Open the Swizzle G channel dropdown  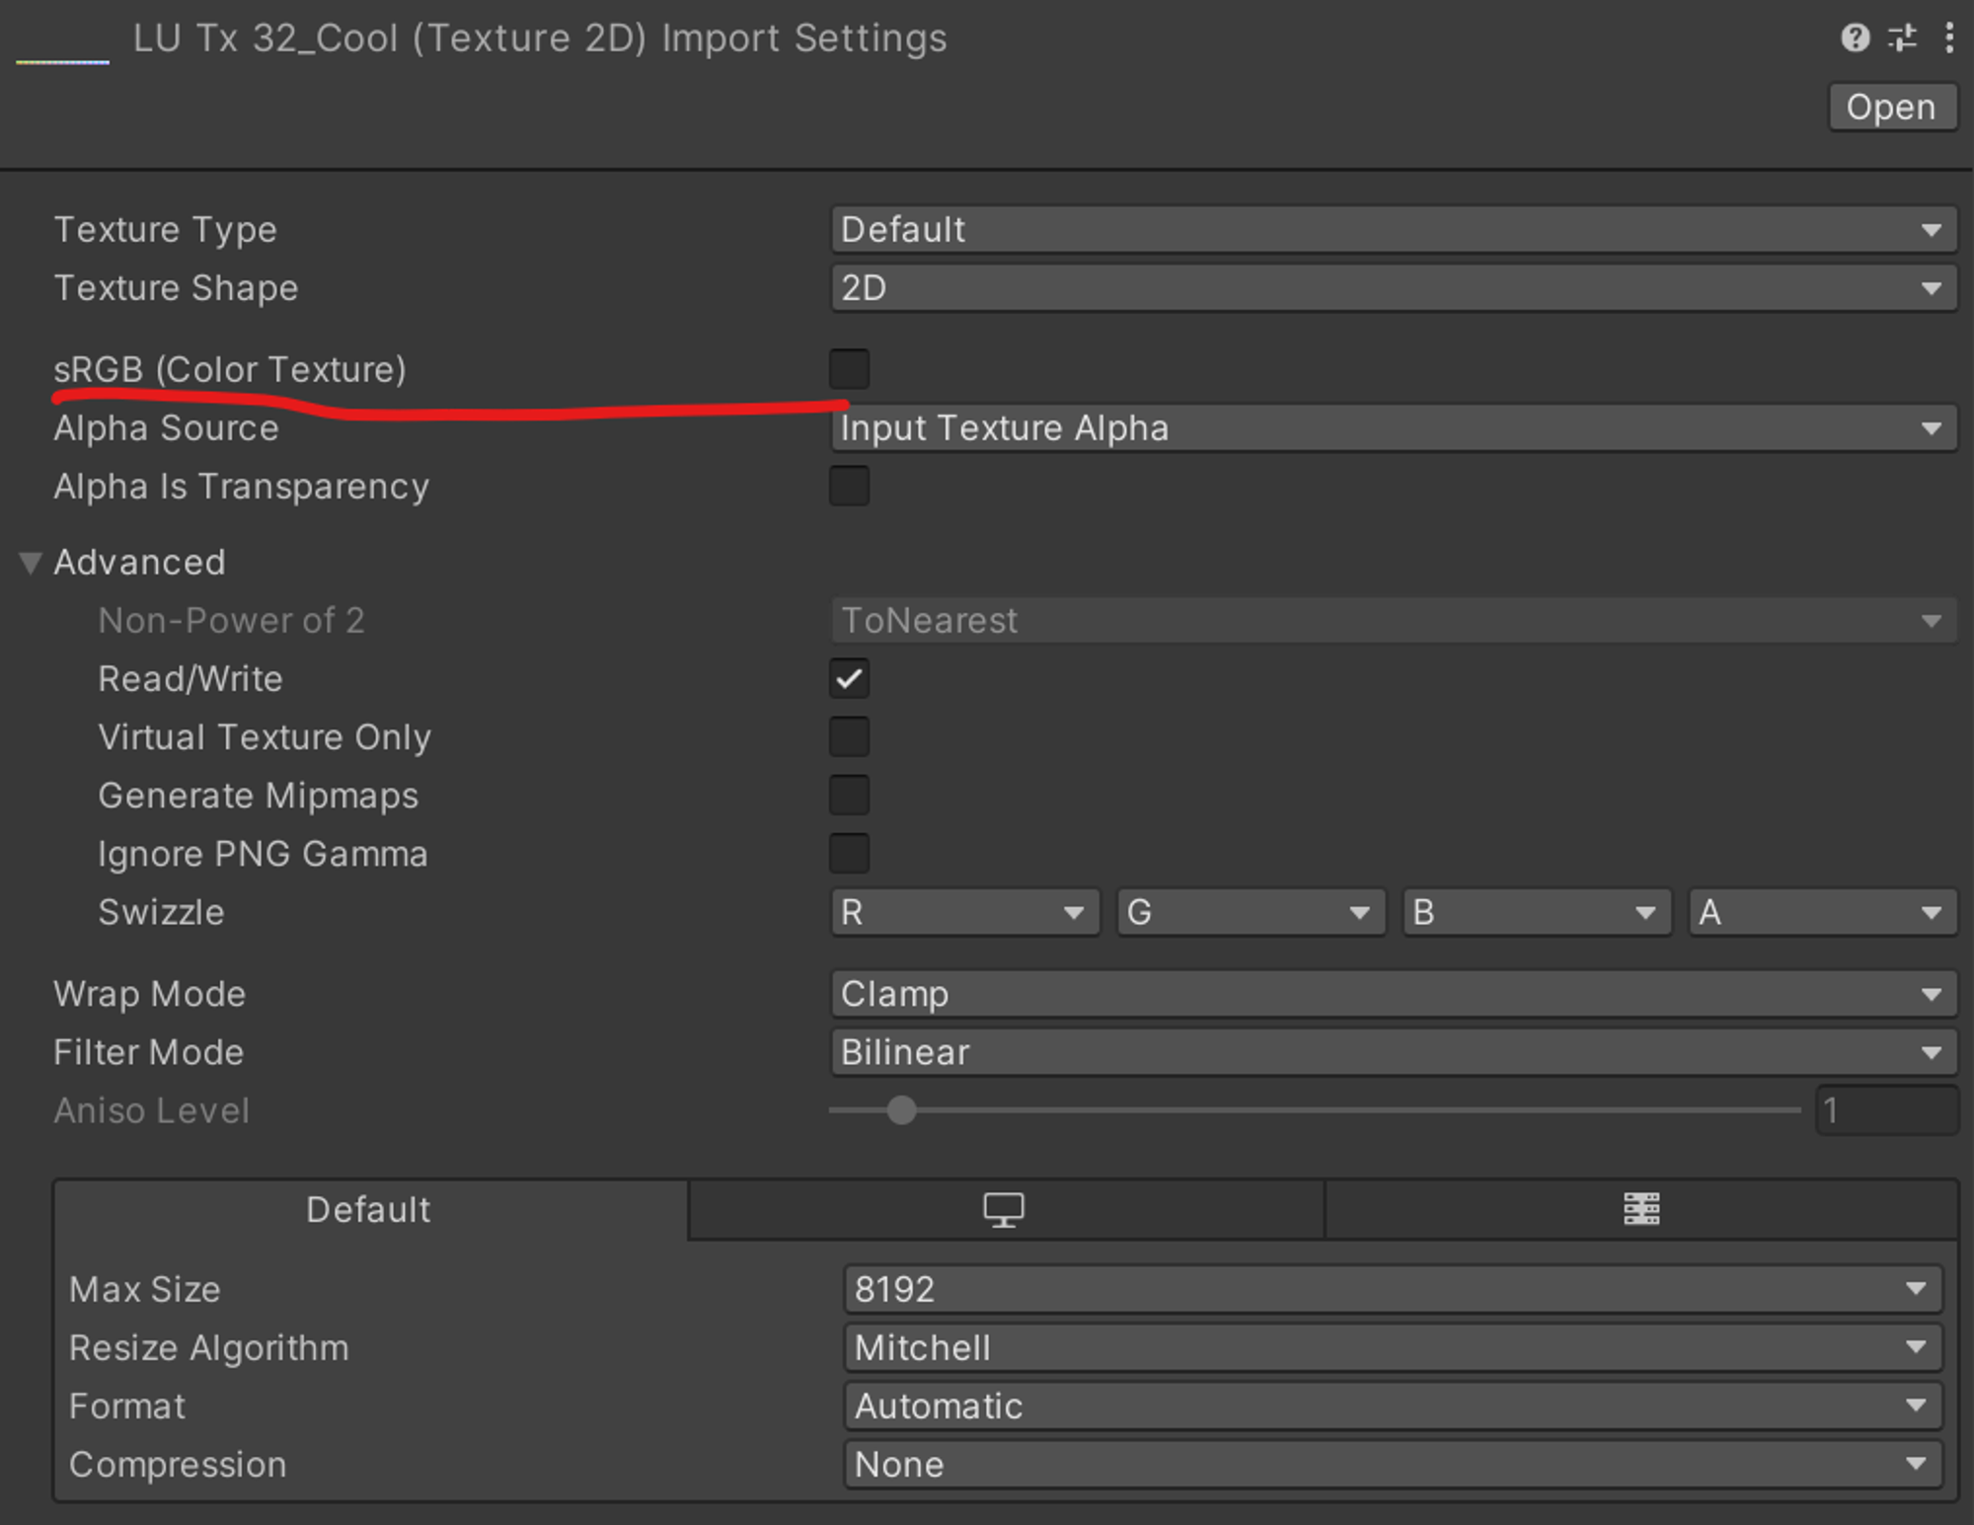point(1250,912)
